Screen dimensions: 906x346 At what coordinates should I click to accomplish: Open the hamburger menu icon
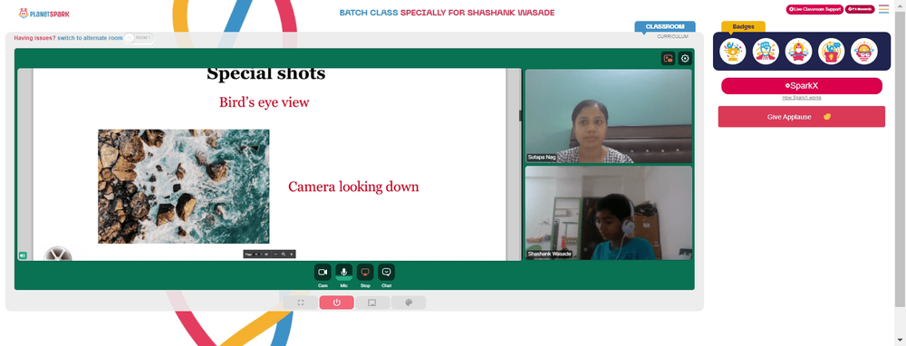(x=883, y=9)
